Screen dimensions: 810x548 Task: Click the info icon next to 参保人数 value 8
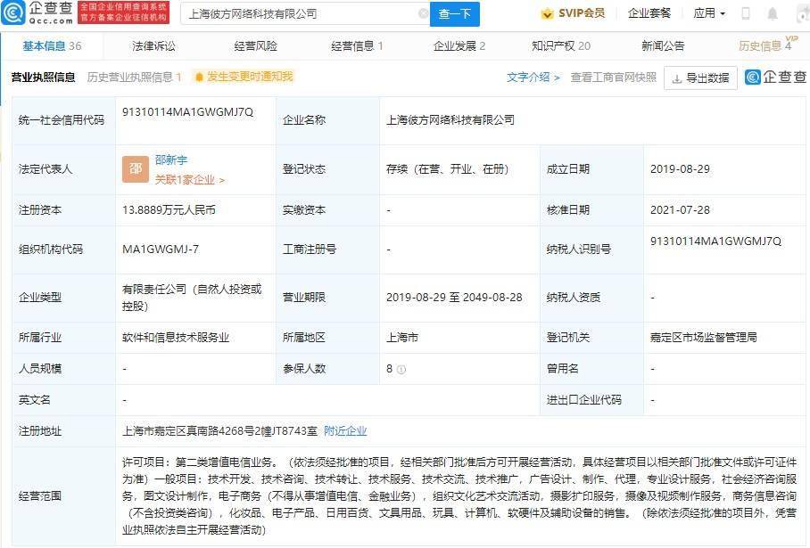[x=401, y=370]
